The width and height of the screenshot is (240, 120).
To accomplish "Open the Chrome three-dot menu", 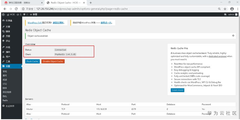I will 238,9.
